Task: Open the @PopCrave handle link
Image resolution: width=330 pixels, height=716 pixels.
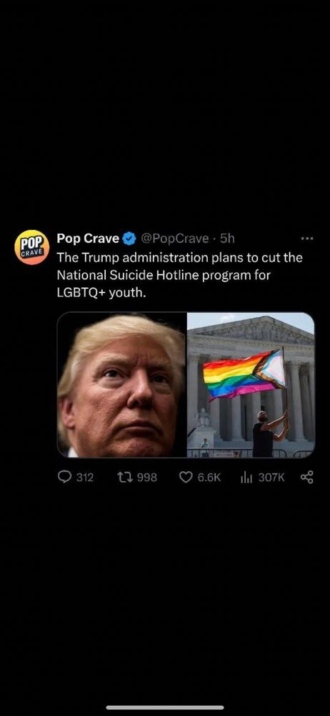Action: point(175,238)
